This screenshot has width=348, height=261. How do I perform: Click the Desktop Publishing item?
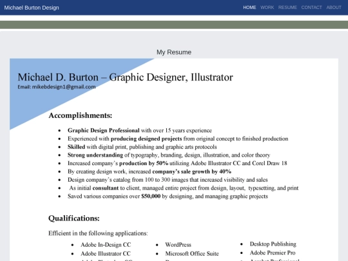[273, 244]
